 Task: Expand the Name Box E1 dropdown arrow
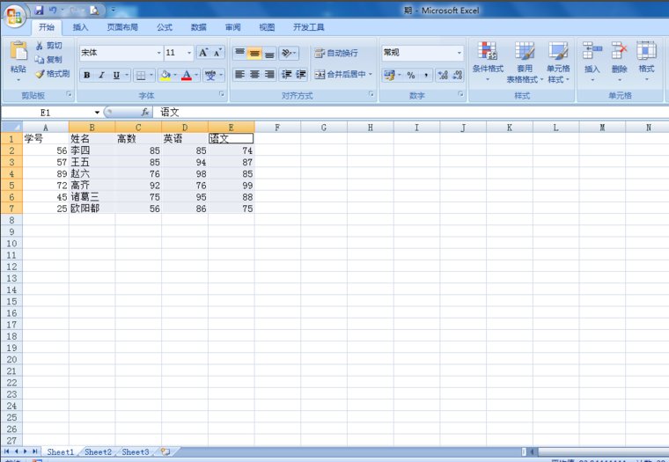98,112
